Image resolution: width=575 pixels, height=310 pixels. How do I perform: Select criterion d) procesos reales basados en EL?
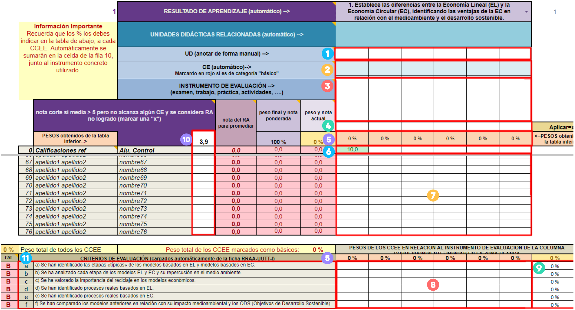tap(184, 288)
